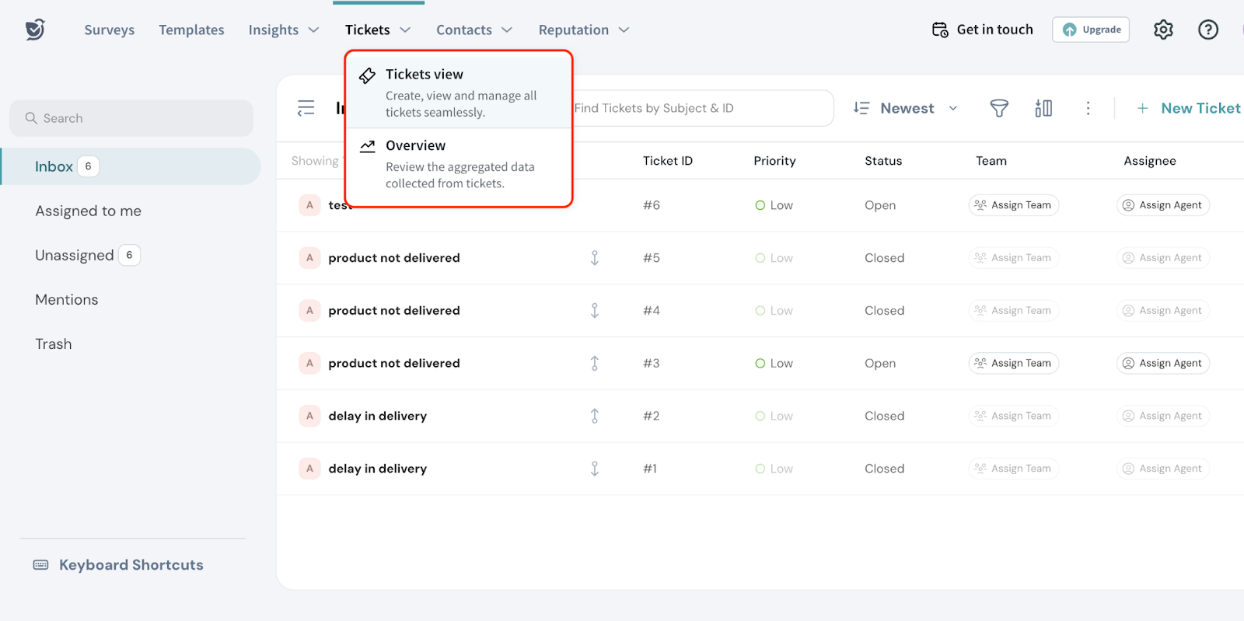Click the sidebar Search field

131,118
